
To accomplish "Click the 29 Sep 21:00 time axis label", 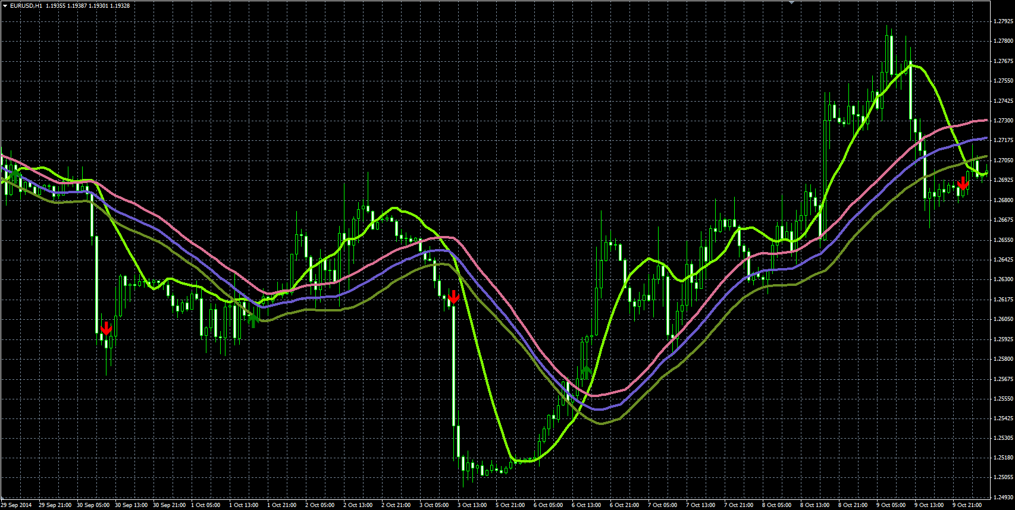I will coord(55,505).
